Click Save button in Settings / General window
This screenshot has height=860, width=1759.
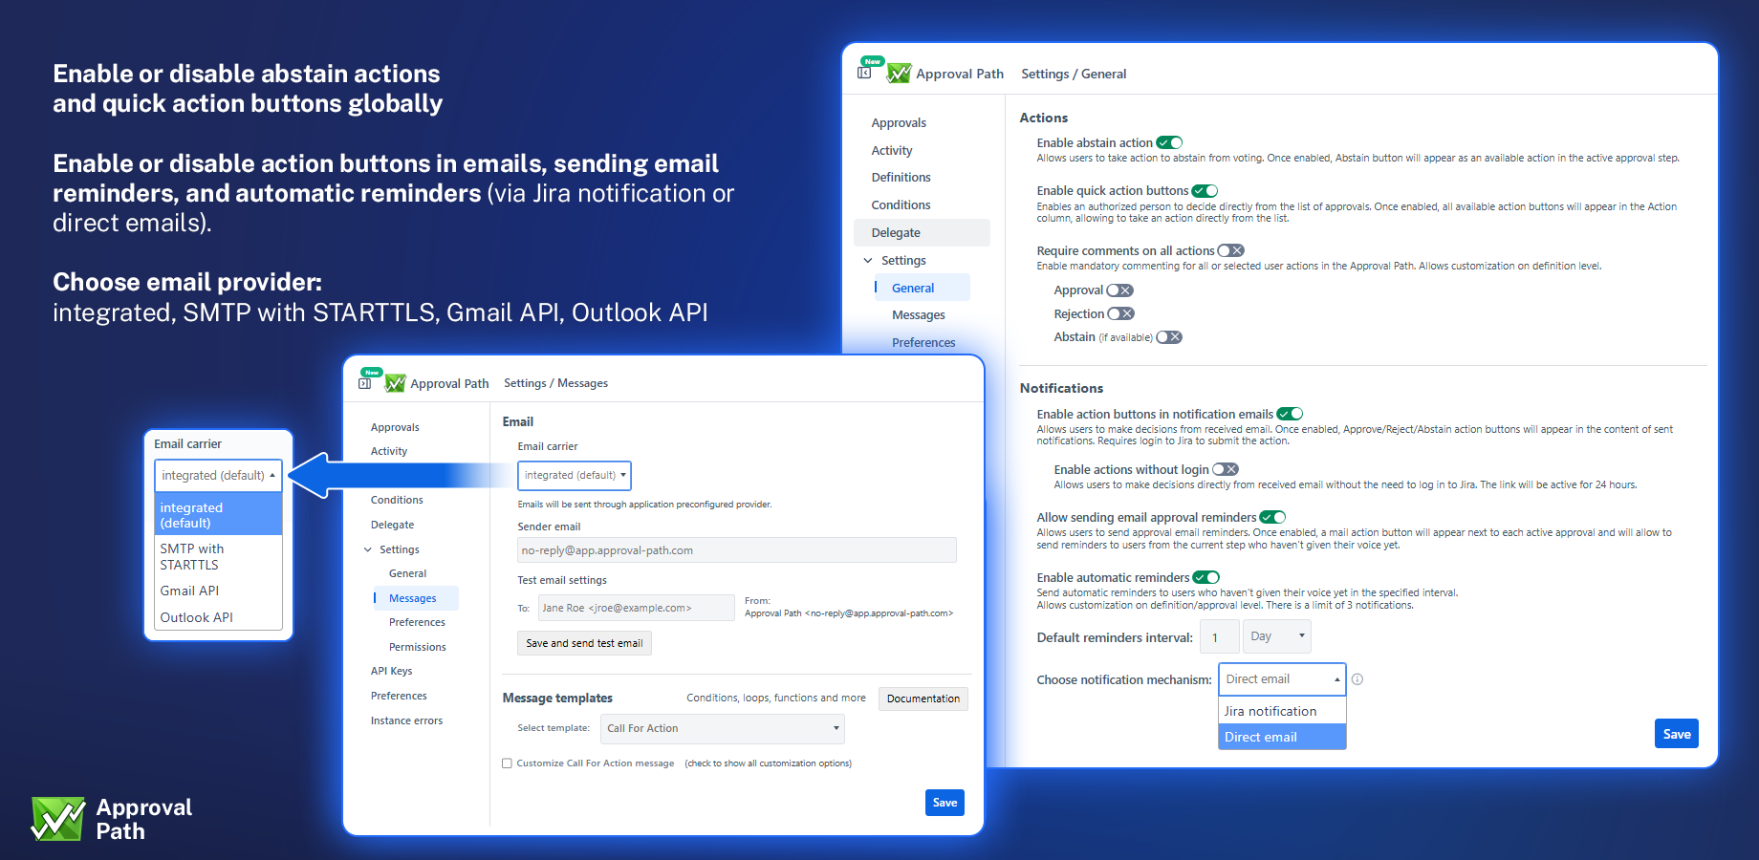coord(1677,734)
